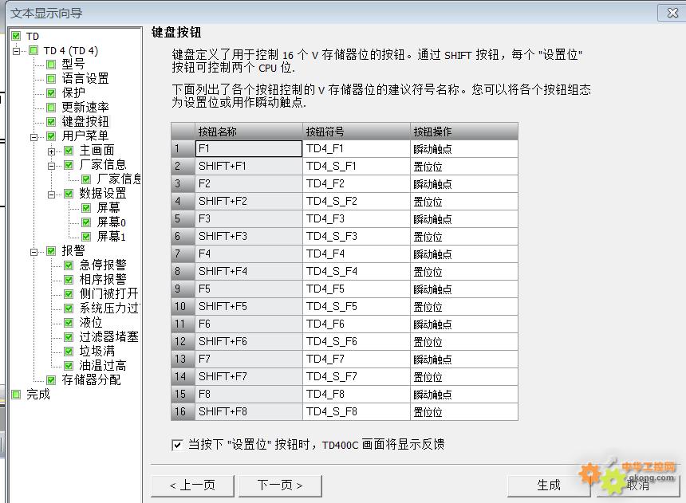Select 屏幕0 under 数据设置

(112, 222)
